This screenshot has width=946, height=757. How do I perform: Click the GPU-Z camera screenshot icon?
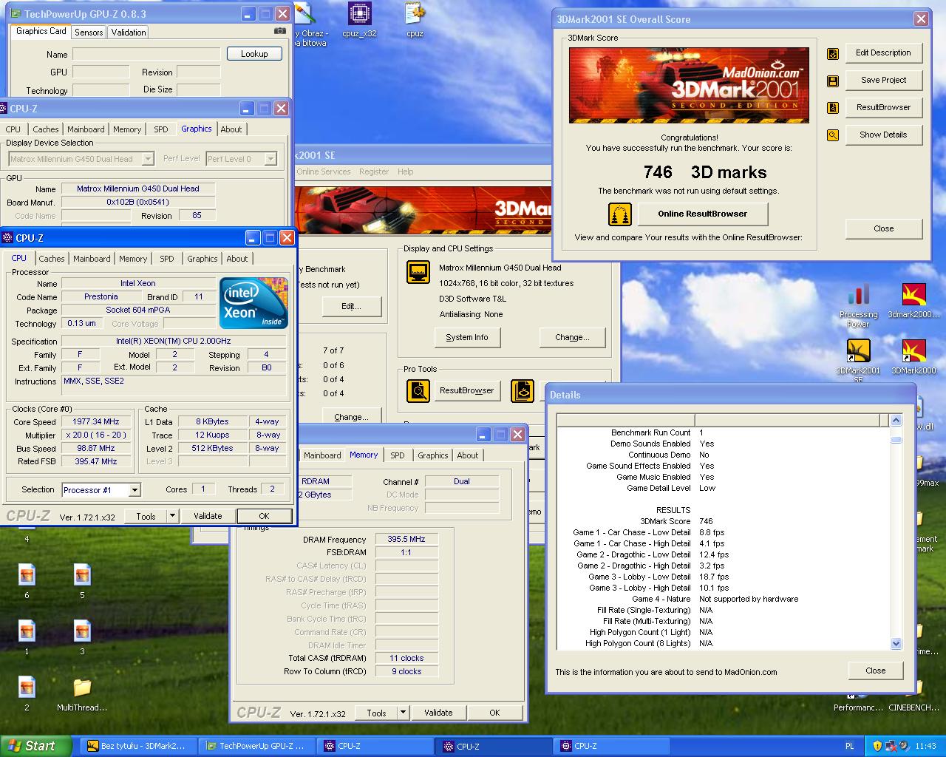pos(279,31)
